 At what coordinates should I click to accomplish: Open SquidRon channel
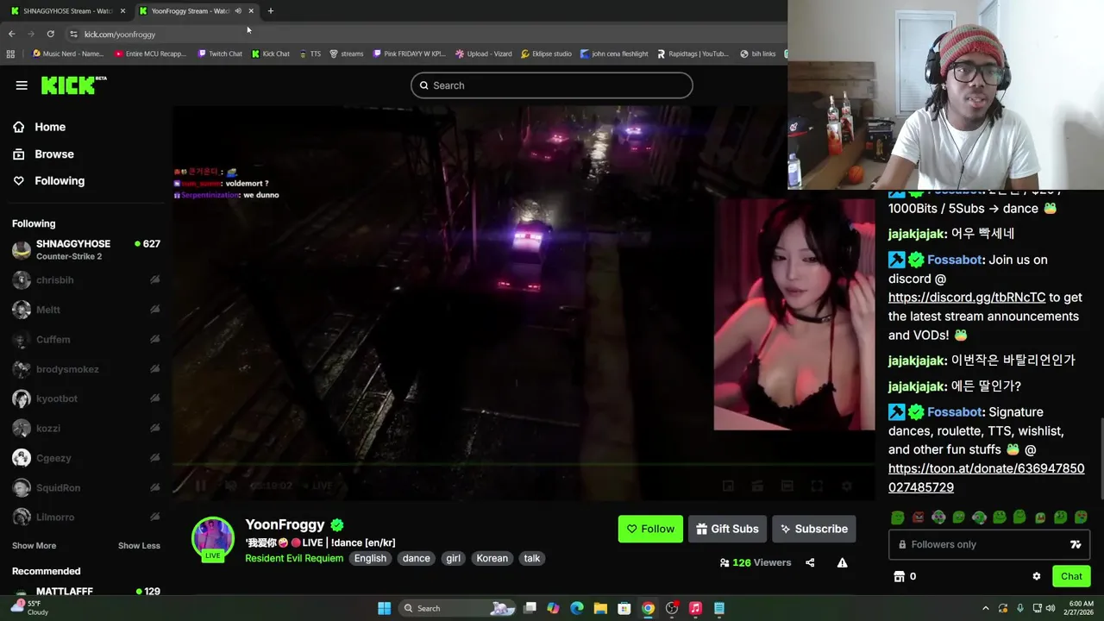click(x=86, y=487)
